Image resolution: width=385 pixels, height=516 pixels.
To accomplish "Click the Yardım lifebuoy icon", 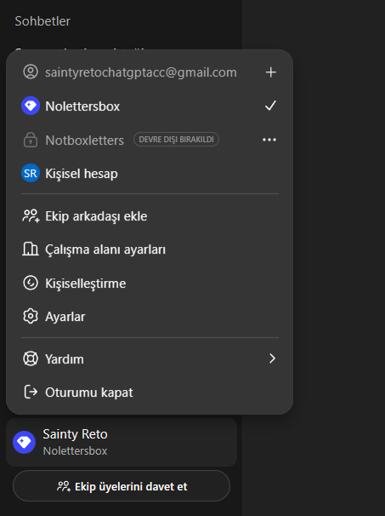I will (x=31, y=358).
